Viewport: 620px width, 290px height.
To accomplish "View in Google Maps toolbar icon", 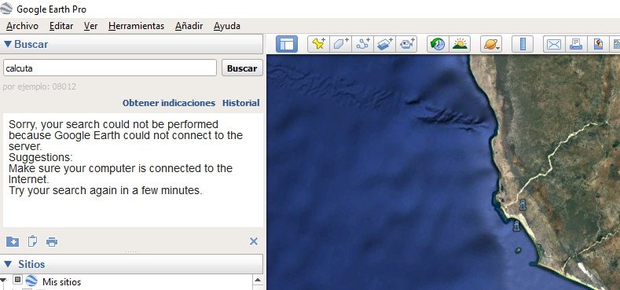I will [x=598, y=44].
